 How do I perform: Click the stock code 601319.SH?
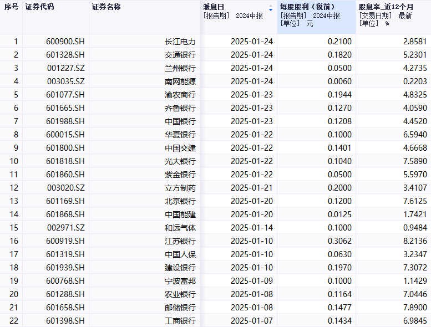[x=65, y=254]
